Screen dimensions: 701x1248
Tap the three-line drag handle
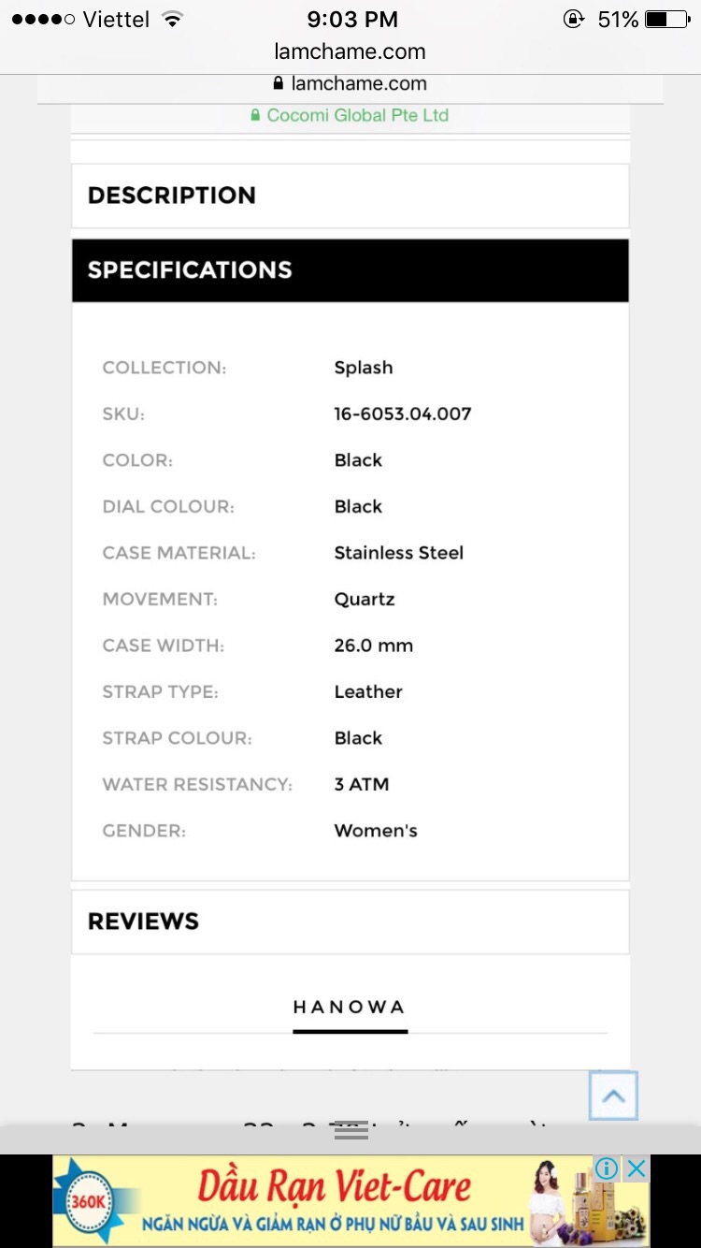point(350,1130)
